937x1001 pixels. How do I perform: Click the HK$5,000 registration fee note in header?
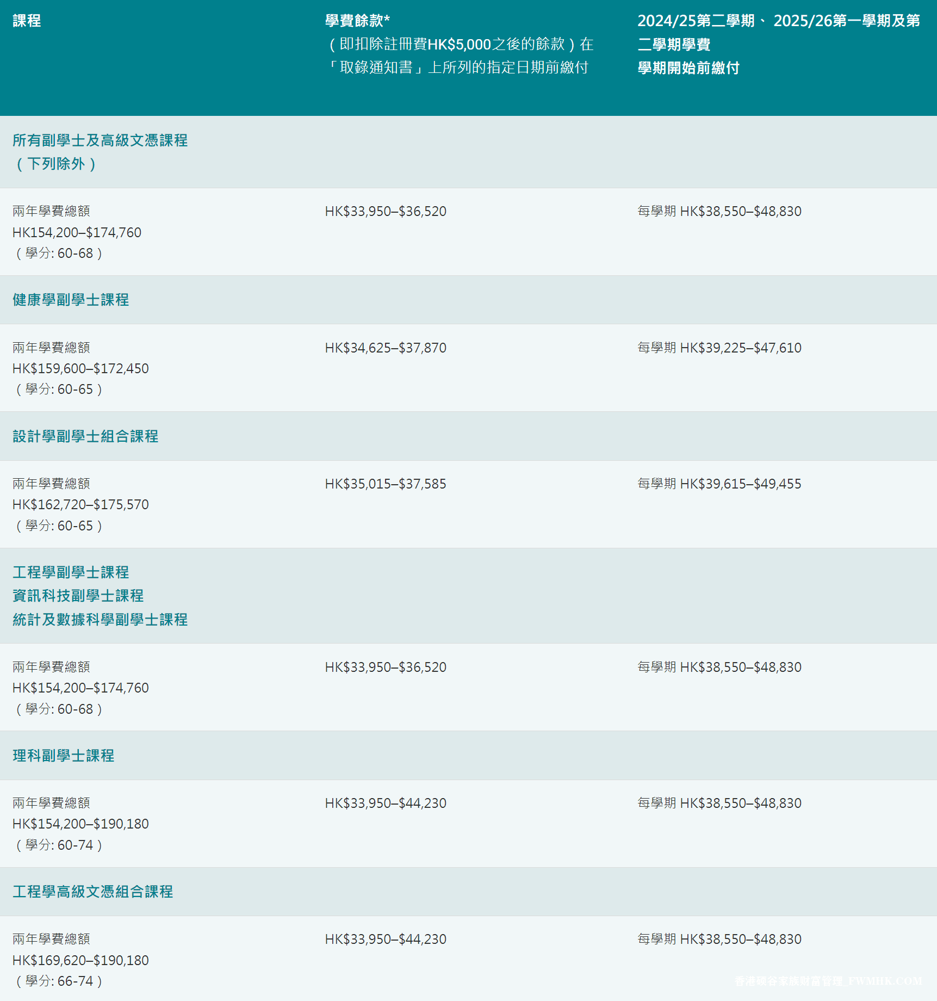point(460,44)
